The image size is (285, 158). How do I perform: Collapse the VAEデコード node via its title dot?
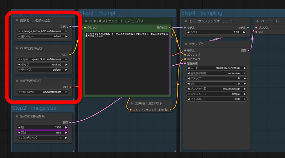point(258,21)
